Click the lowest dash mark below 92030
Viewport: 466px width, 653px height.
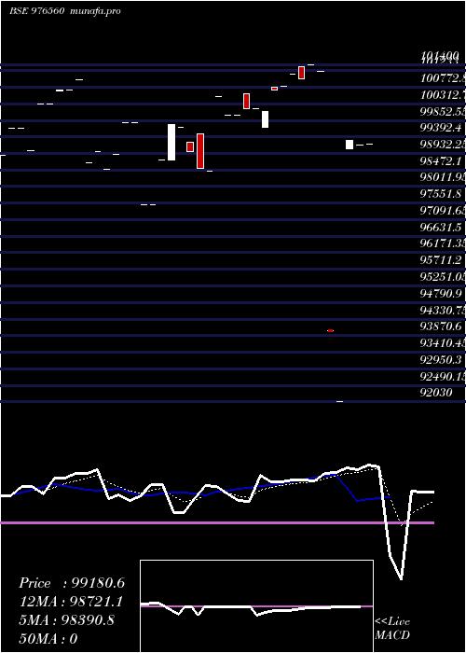pos(339,402)
